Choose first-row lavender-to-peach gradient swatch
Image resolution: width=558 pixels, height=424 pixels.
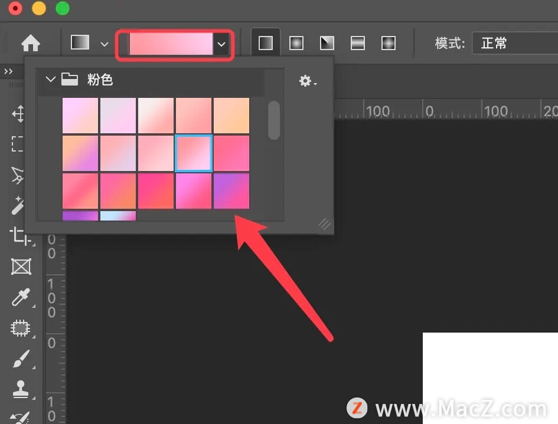click(80, 116)
